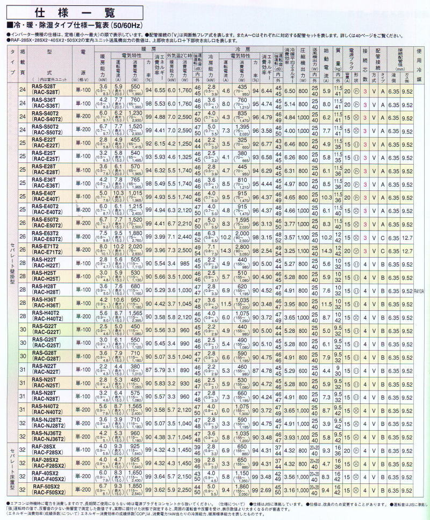Click the 冷房 column group header

click(x=243, y=49)
